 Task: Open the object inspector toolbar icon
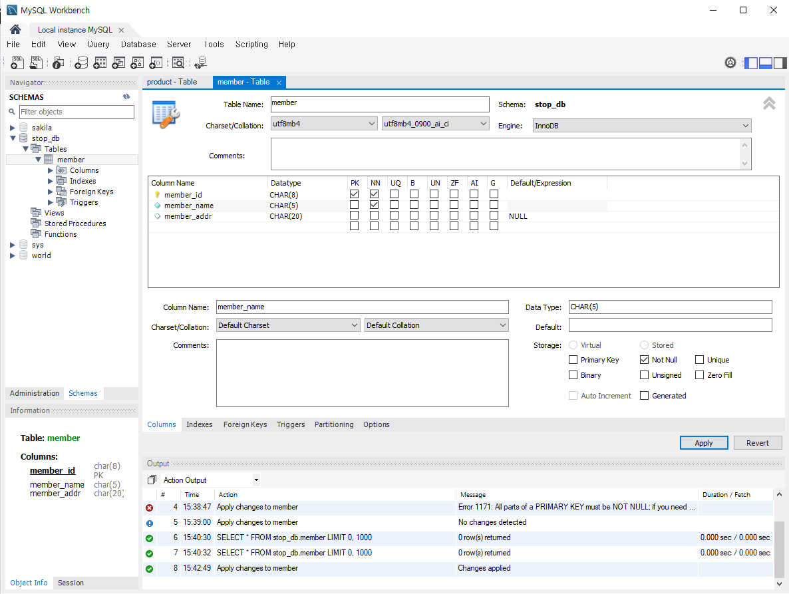(59, 63)
